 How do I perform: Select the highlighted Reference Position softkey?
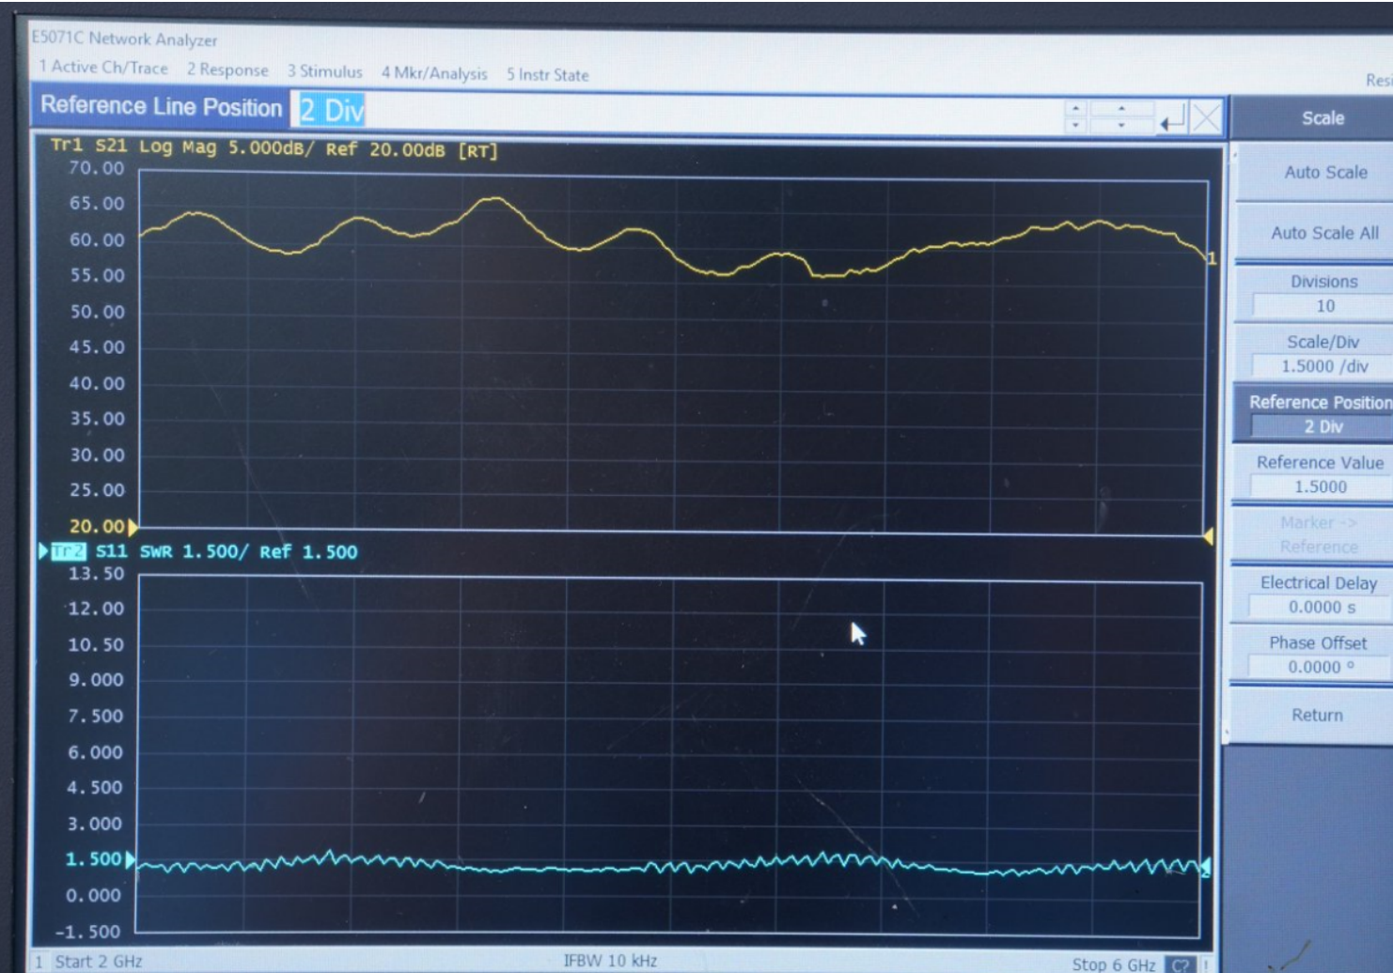tap(1316, 413)
